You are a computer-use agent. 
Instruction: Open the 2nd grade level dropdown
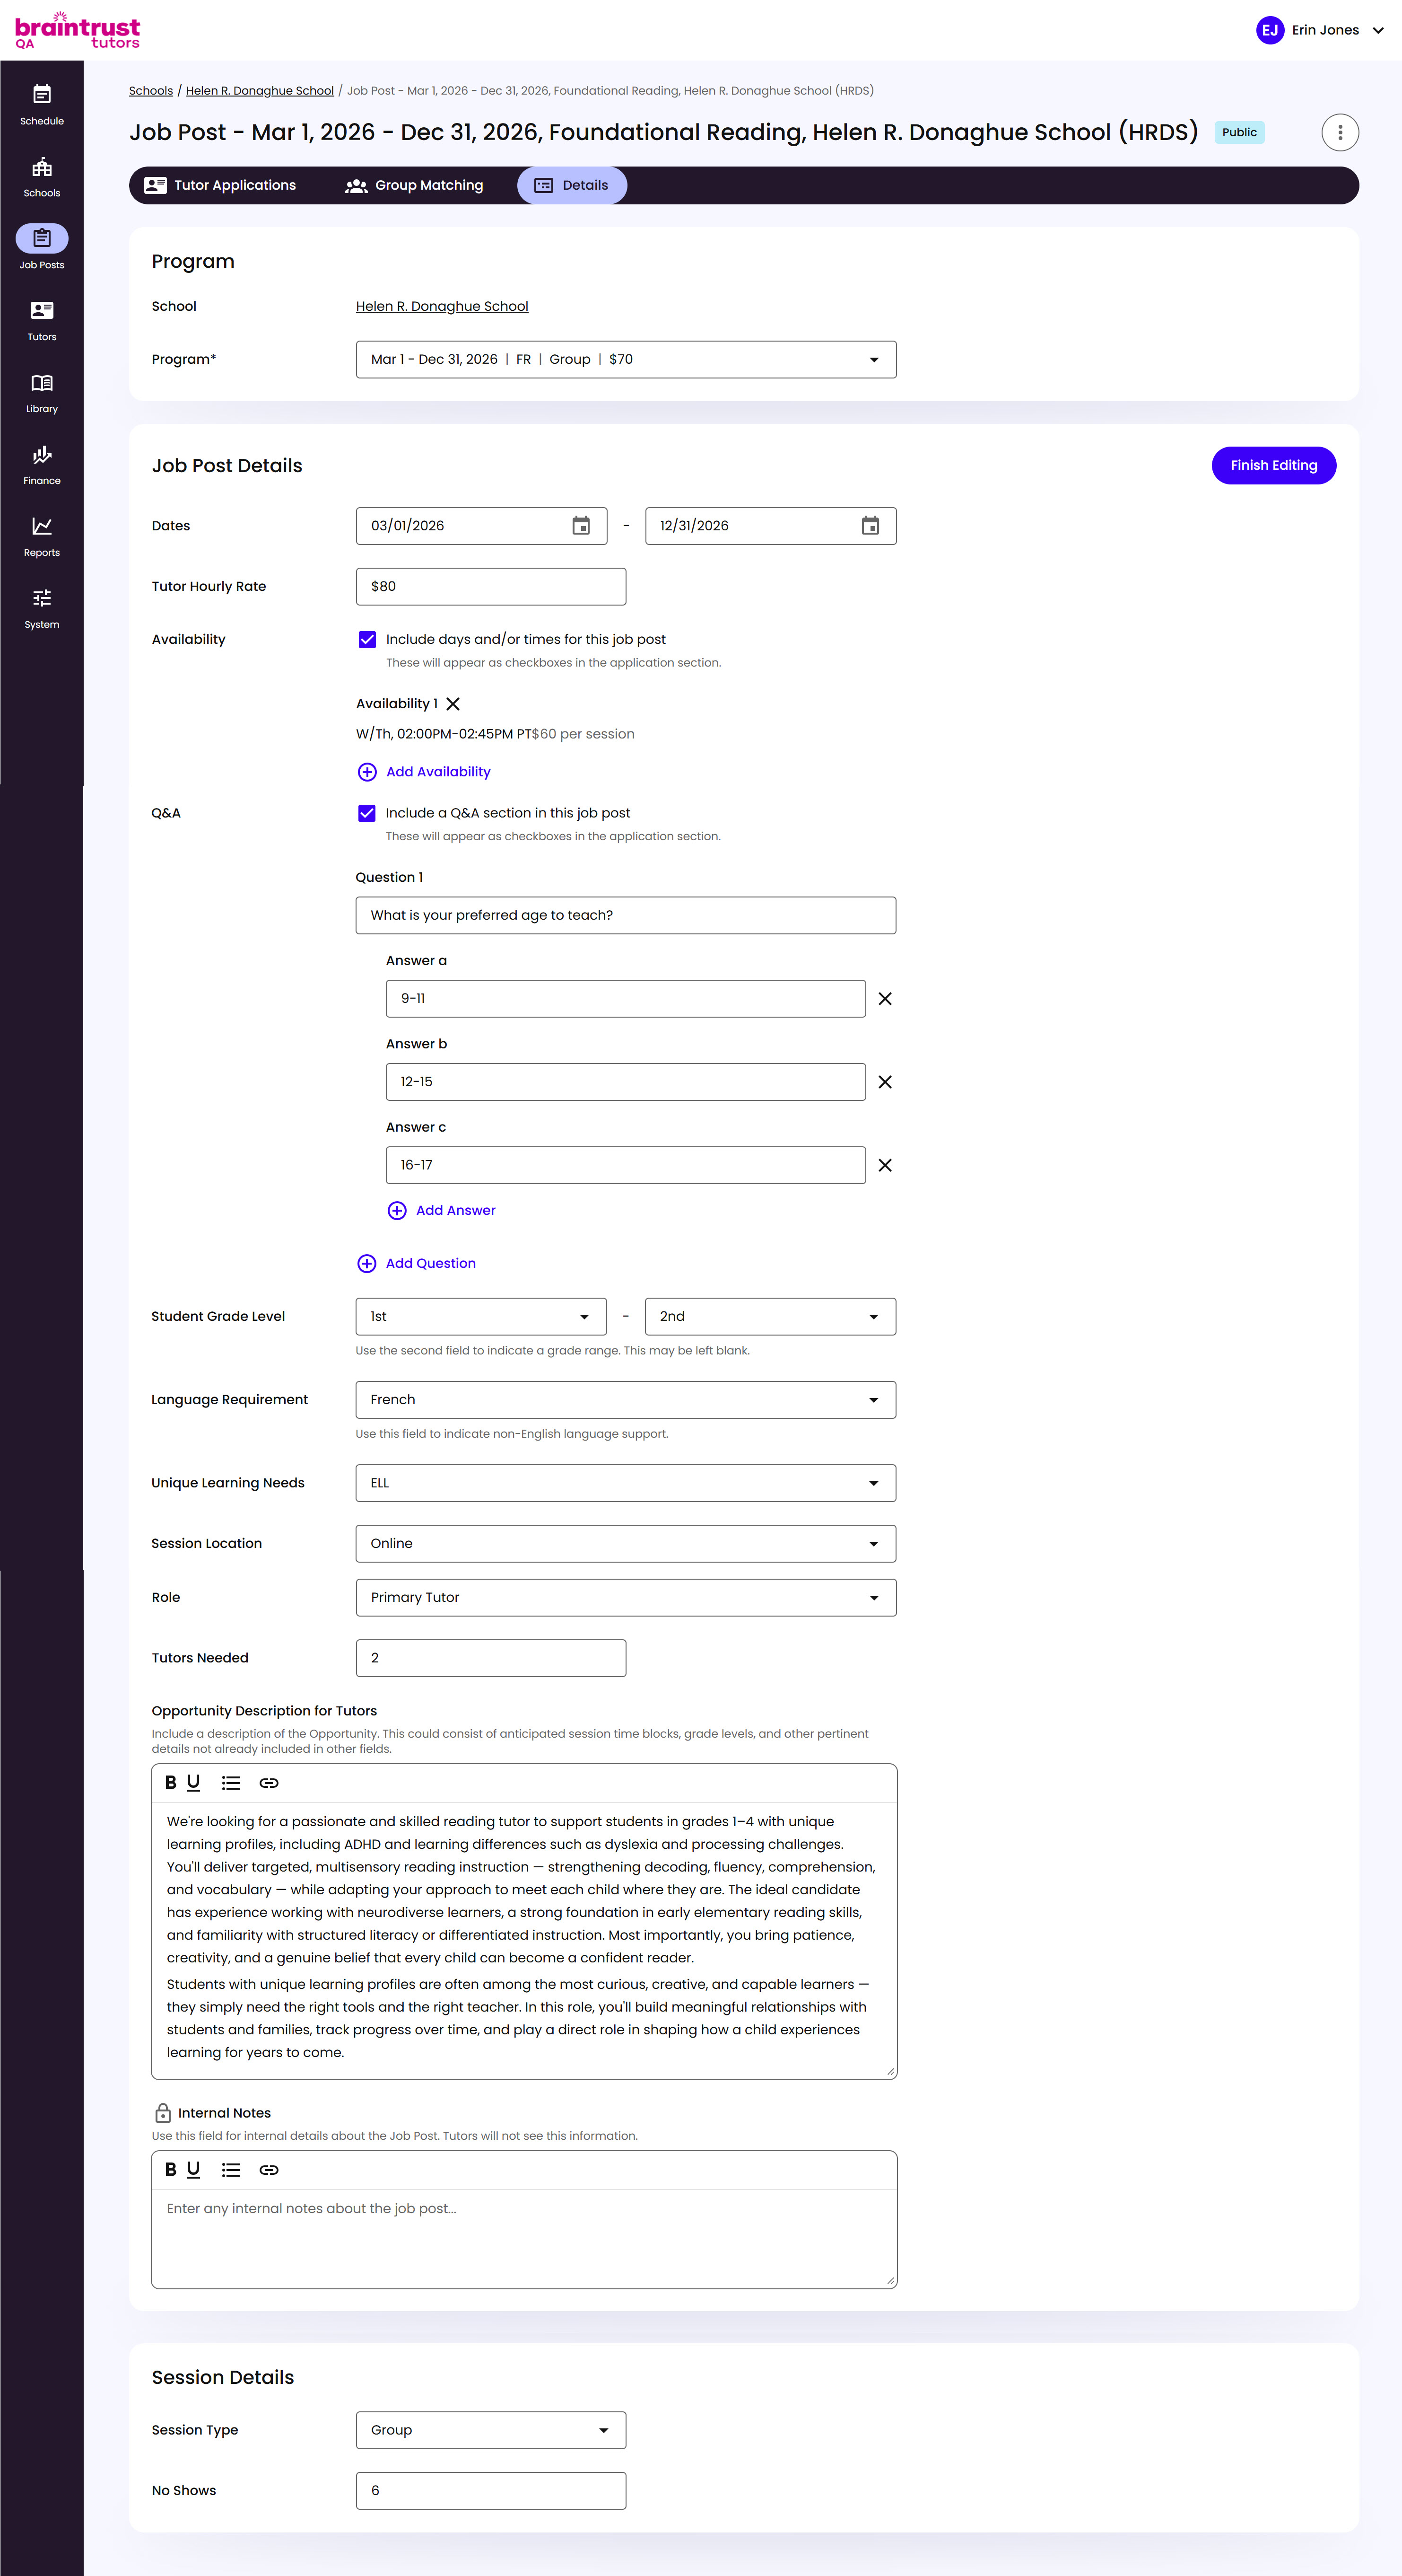pyautogui.click(x=770, y=1317)
